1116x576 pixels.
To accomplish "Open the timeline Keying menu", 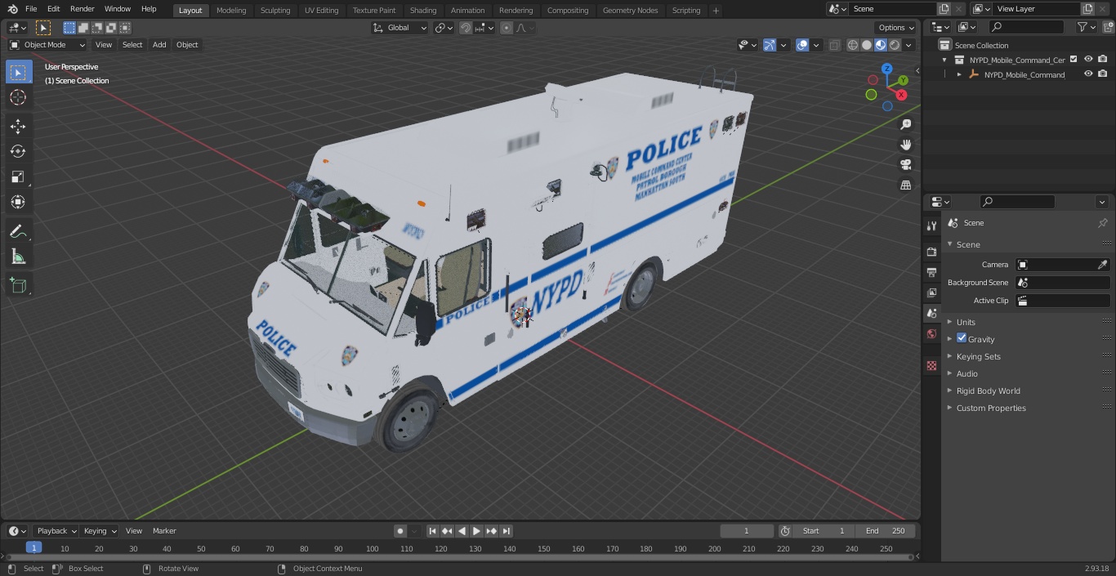I will click(x=100, y=531).
